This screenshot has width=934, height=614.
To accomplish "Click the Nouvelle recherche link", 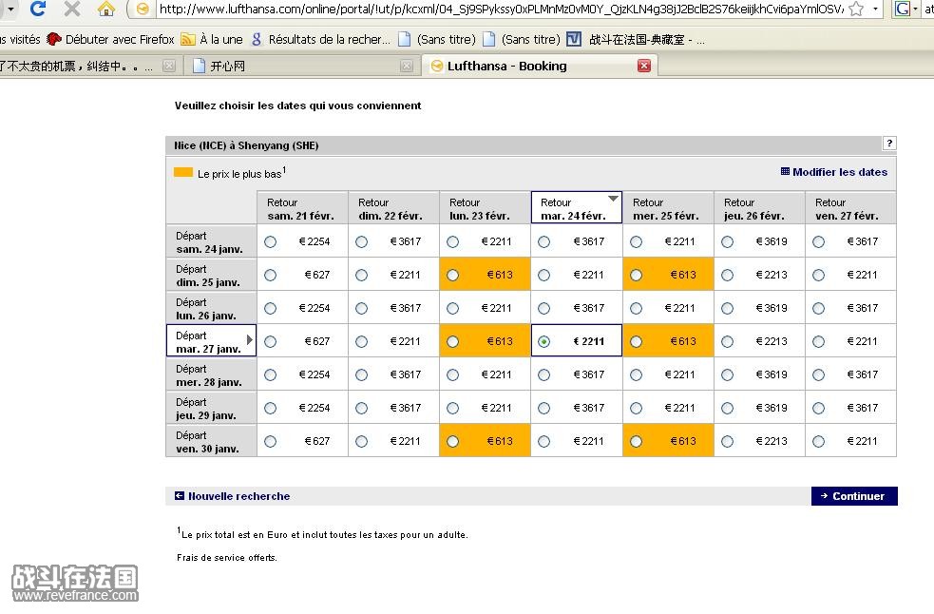I will pos(232,496).
